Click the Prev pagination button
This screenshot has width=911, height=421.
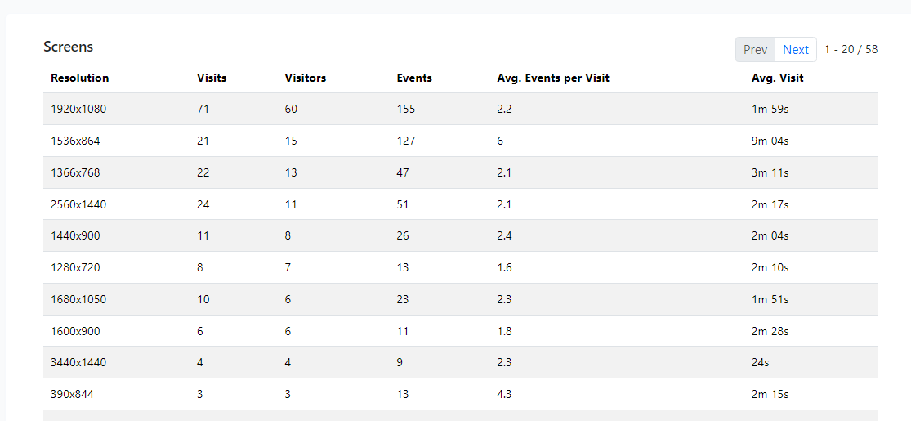pos(755,49)
